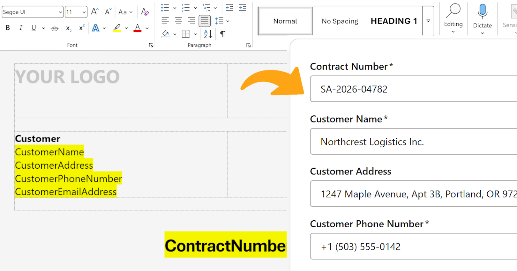Decrease paragraph indent
Viewport: 517px width, 271px height.
229,8
